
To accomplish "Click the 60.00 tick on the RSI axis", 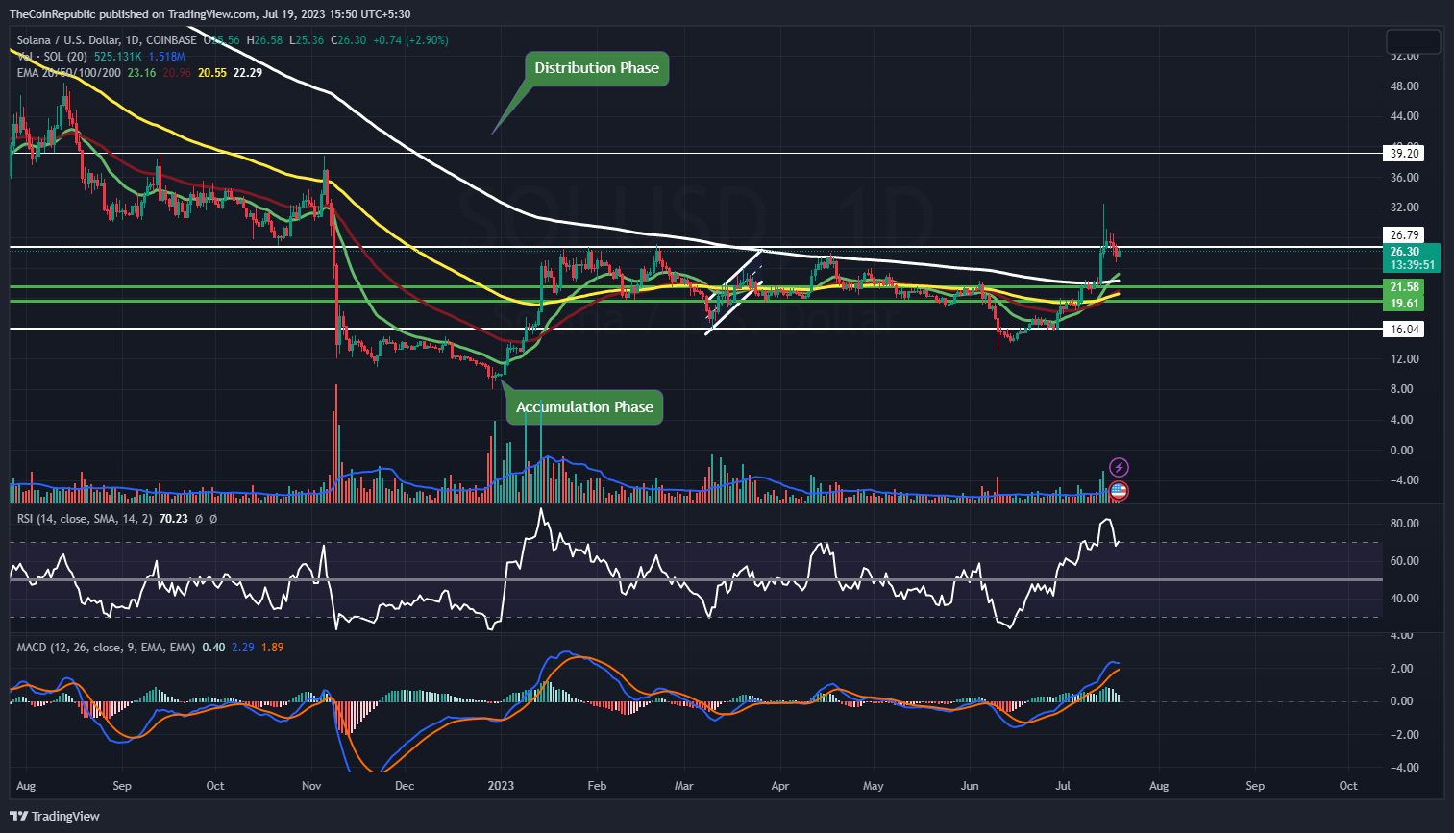I will 1403,561.
